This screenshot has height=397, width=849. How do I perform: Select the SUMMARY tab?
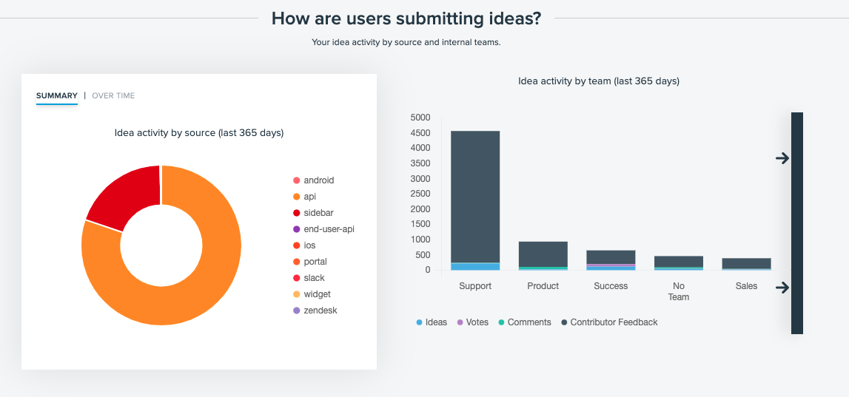point(57,95)
